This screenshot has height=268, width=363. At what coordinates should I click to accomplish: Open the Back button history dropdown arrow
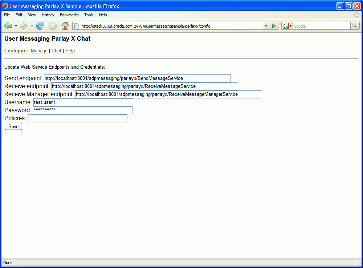point(16,26)
